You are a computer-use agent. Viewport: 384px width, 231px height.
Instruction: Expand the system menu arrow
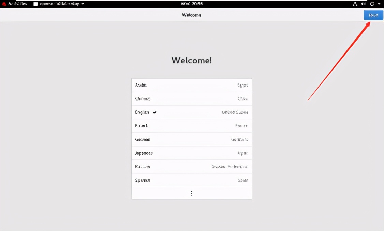point(379,4)
